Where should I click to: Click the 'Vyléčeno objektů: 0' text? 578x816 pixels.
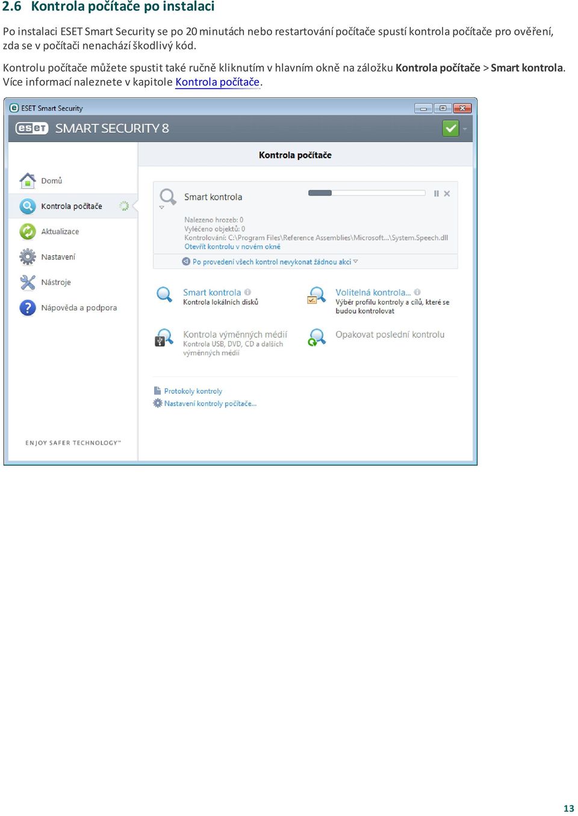(x=214, y=229)
